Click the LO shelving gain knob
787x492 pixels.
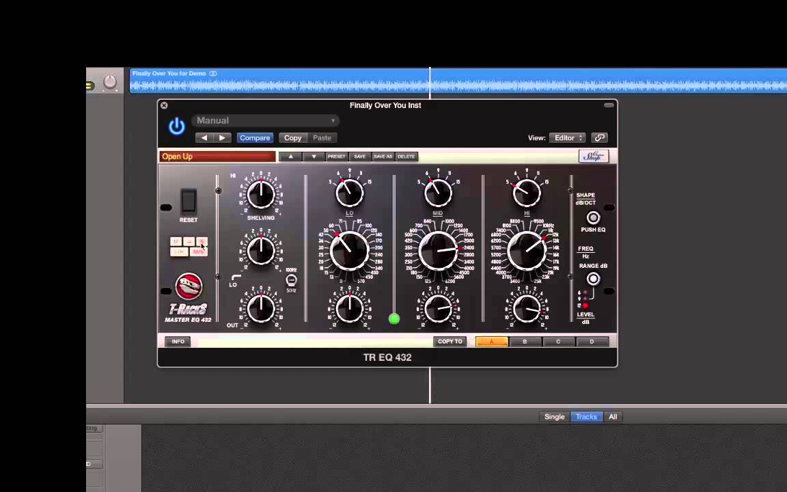pyautogui.click(x=261, y=251)
